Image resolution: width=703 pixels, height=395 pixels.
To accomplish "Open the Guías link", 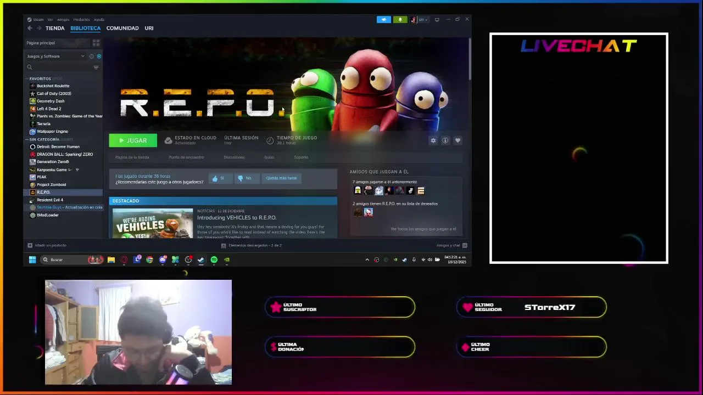I will 269,157.
